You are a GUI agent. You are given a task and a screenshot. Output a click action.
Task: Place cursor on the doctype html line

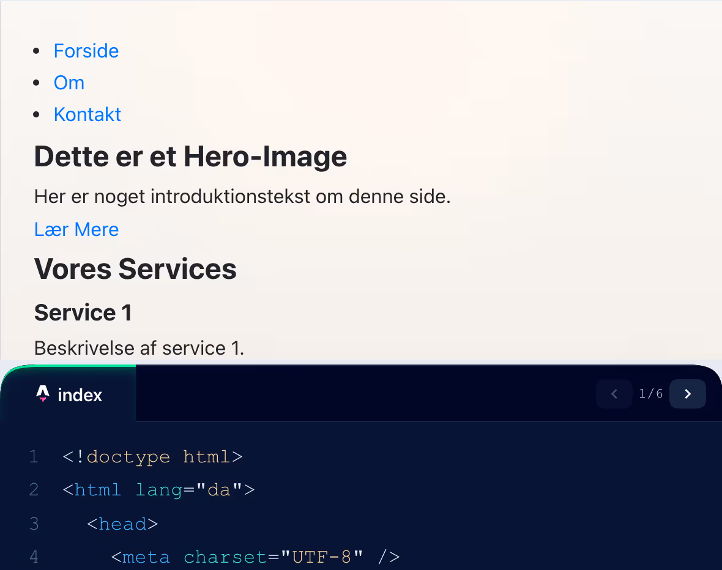[152, 457]
